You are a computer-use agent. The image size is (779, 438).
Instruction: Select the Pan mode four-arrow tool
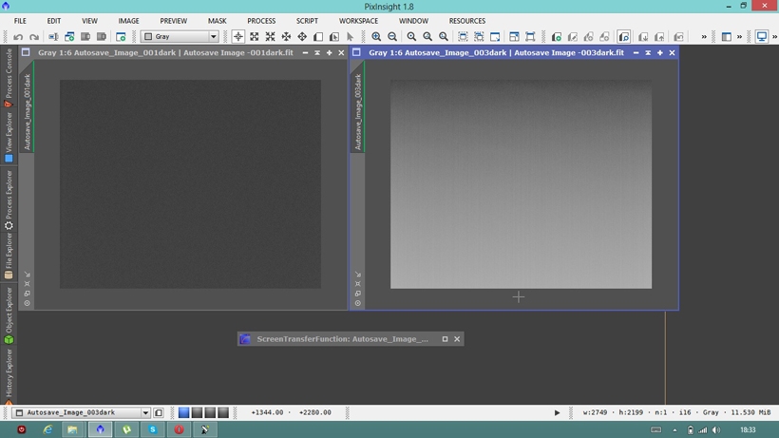tap(302, 37)
